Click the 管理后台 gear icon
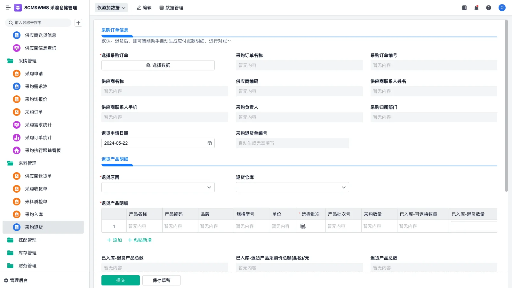The height and width of the screenshot is (288, 512). (6, 280)
